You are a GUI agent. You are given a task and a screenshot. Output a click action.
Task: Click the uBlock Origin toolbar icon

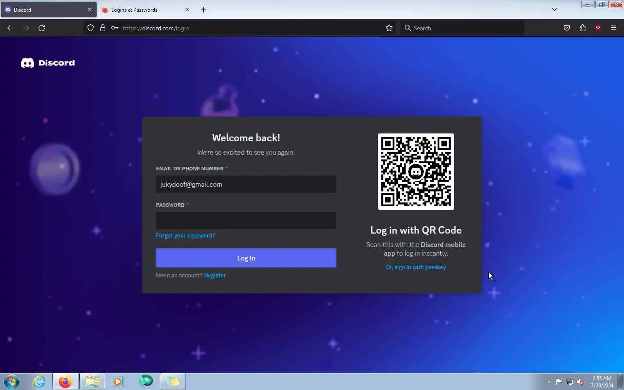click(598, 28)
